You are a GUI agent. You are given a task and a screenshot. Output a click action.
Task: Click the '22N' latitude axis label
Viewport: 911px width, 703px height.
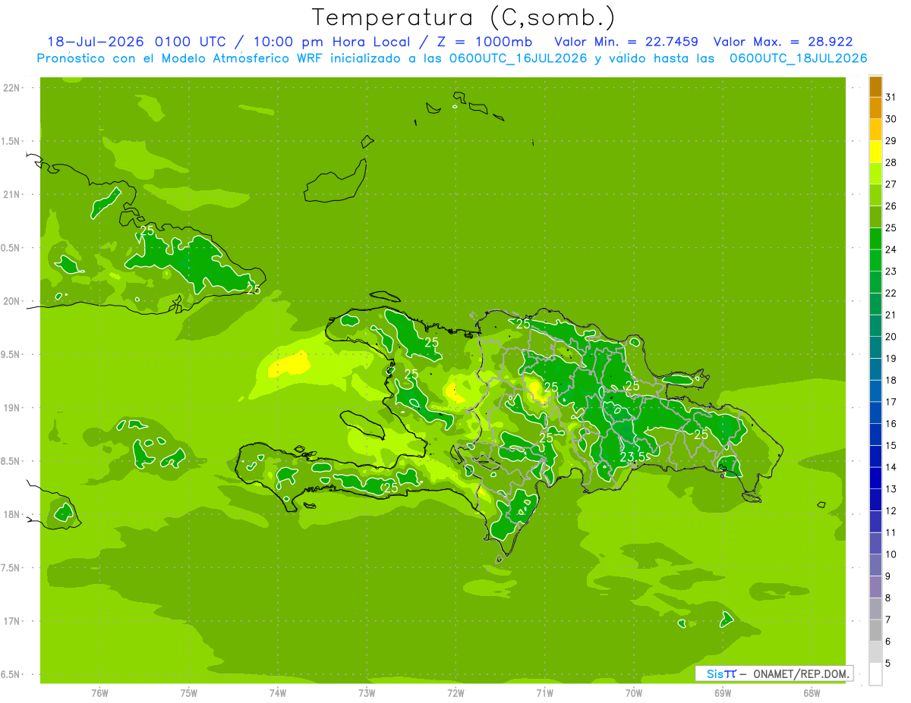(12, 88)
